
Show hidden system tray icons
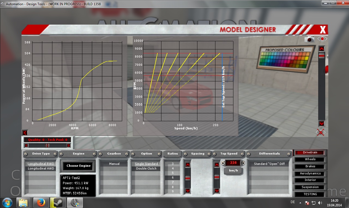[x=300, y=203]
